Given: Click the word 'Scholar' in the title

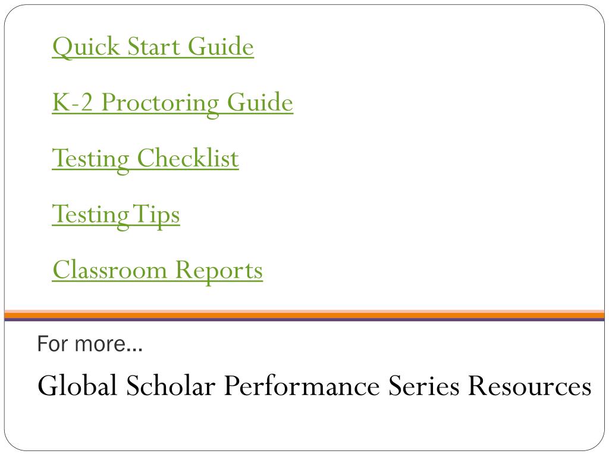Looking at the screenshot, I should (171, 385).
